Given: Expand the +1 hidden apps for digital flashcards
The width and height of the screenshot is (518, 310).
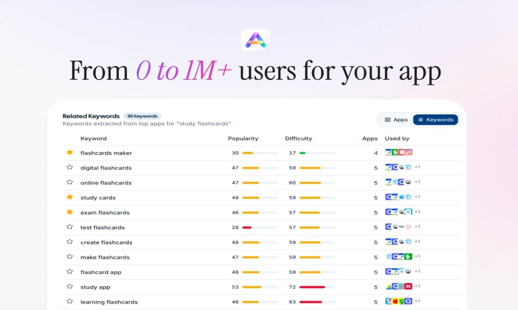Looking at the screenshot, I should 417,167.
